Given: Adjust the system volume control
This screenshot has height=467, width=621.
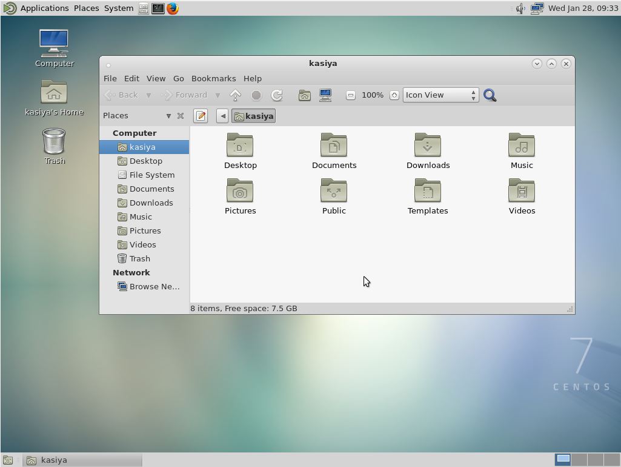Looking at the screenshot, I should (519, 8).
